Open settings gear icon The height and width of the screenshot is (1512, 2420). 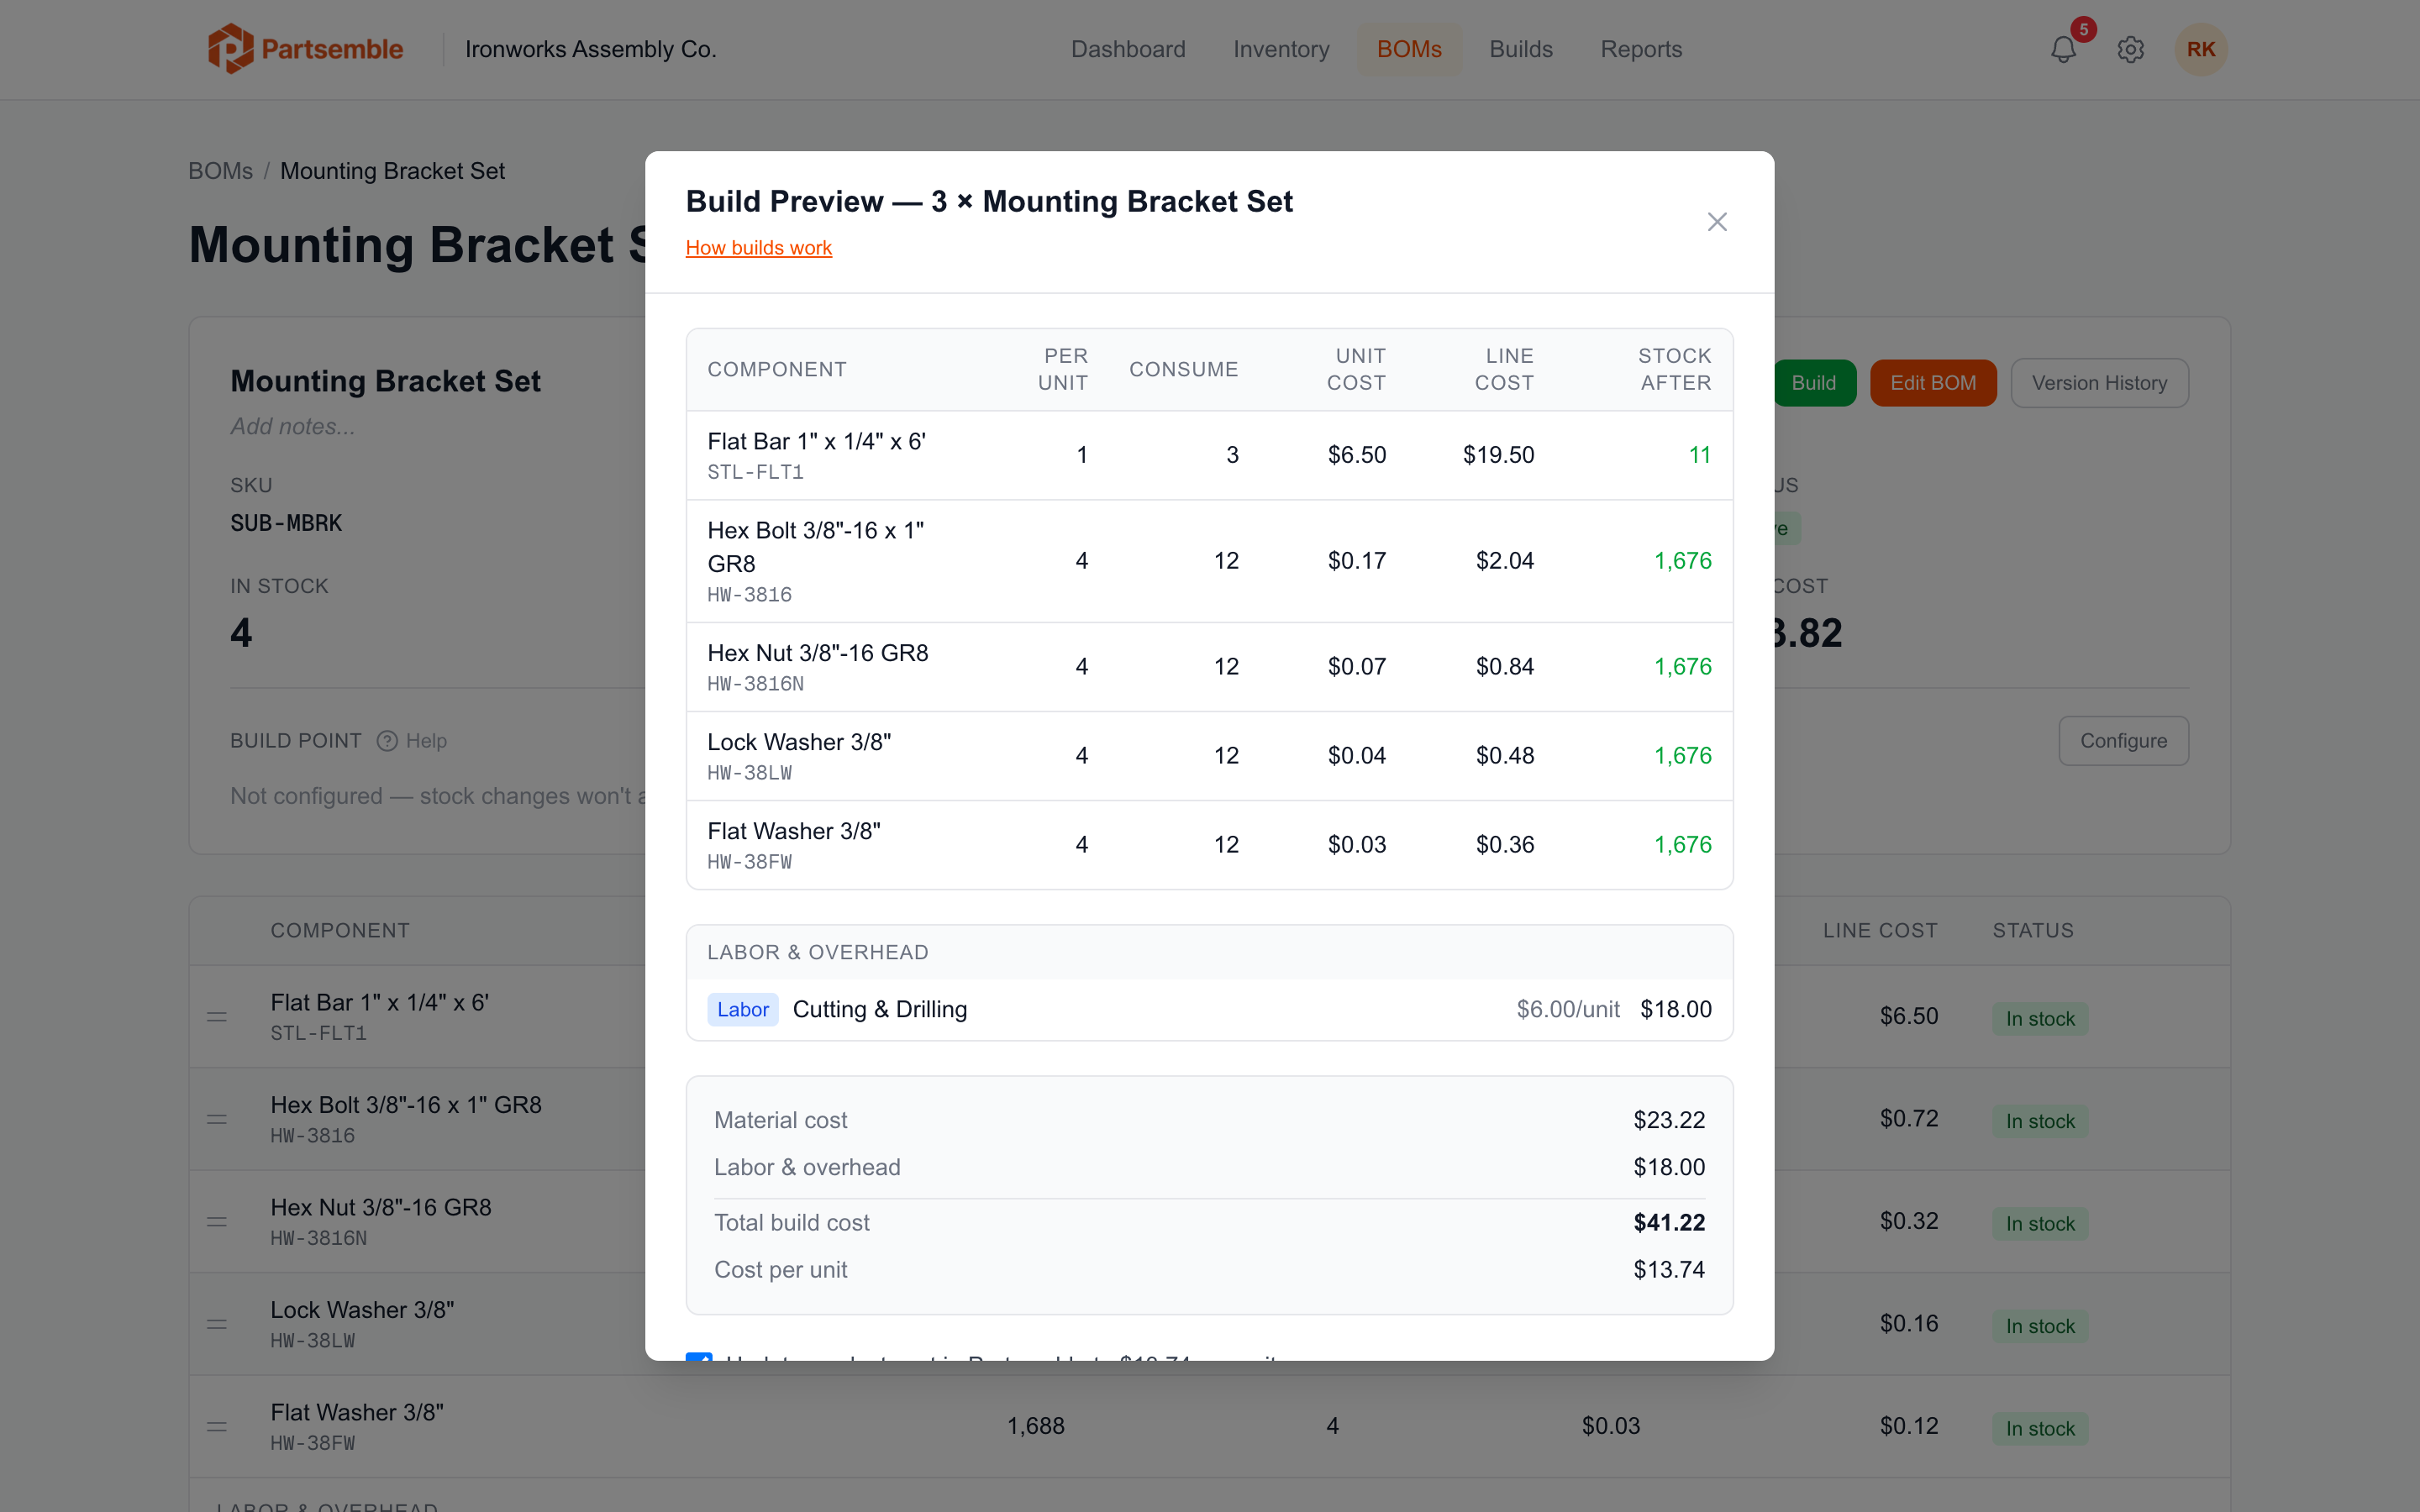coord(2131,50)
